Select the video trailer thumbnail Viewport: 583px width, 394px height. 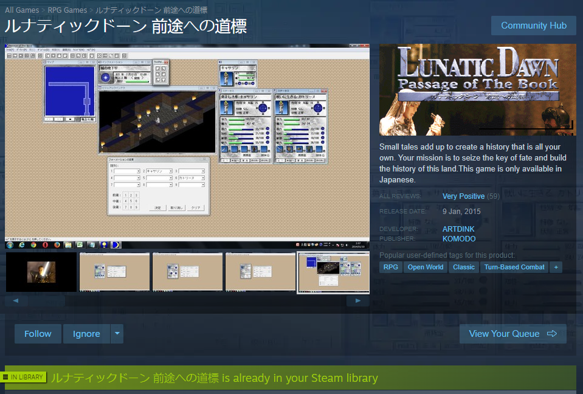pyautogui.click(x=41, y=272)
